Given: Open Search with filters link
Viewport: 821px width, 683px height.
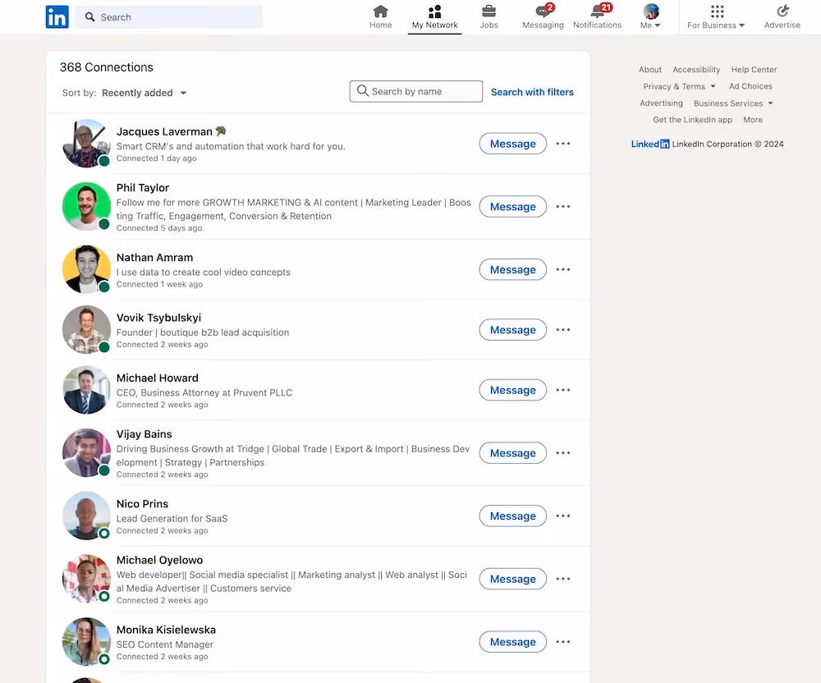Looking at the screenshot, I should pos(532,92).
